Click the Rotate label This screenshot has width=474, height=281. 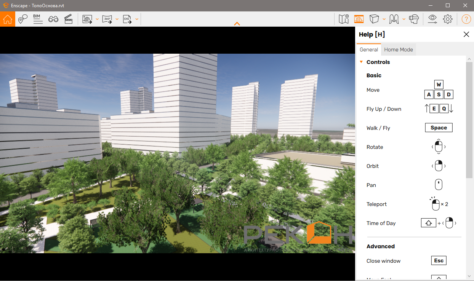375,147
